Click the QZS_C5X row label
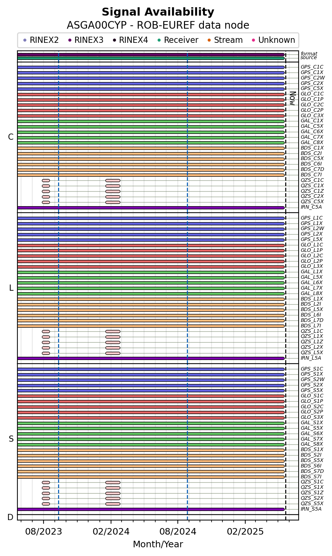Screen dimensions: 332x556 [x=312, y=202]
